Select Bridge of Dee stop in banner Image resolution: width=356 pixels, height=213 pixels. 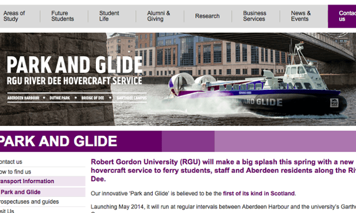(92, 98)
